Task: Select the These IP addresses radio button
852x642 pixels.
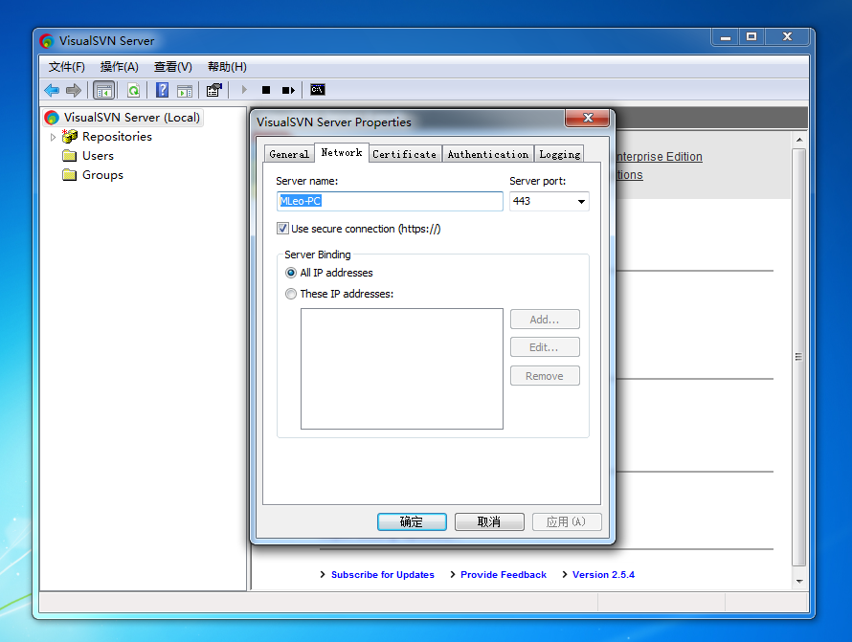Action: [291, 294]
